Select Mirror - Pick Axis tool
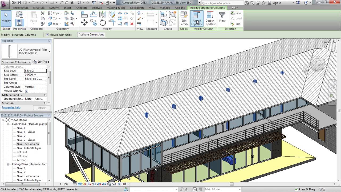 click(x=102, y=14)
